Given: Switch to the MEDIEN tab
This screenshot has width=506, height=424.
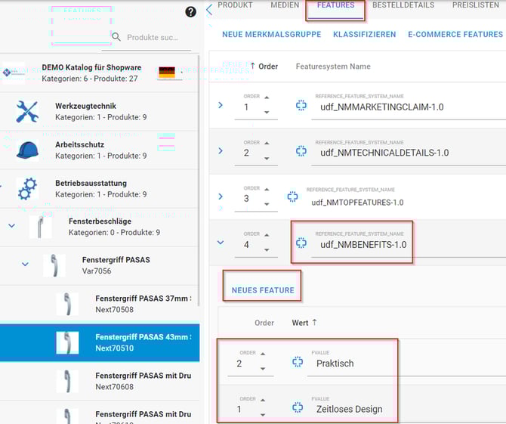Looking at the screenshot, I should point(285,5).
